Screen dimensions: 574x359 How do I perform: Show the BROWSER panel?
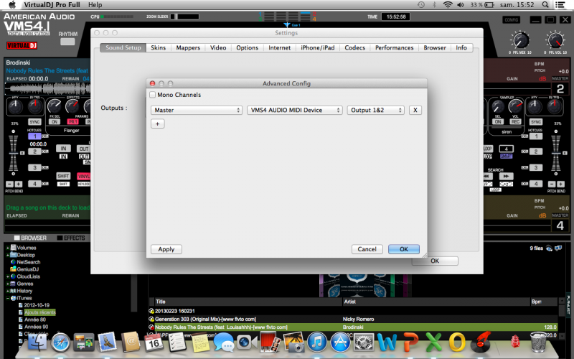(30, 238)
